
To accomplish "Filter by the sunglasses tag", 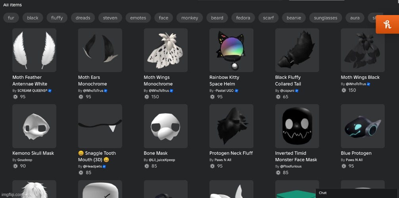I will point(326,18).
